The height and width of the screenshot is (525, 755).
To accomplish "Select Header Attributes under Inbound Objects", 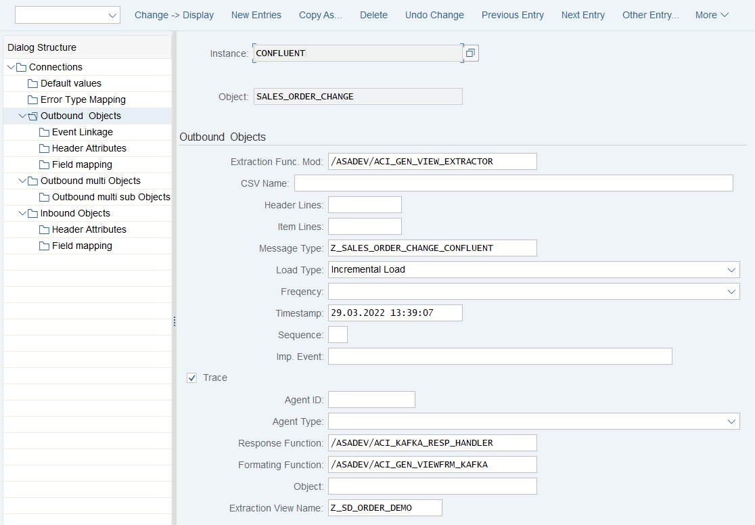I will pyautogui.click(x=89, y=229).
